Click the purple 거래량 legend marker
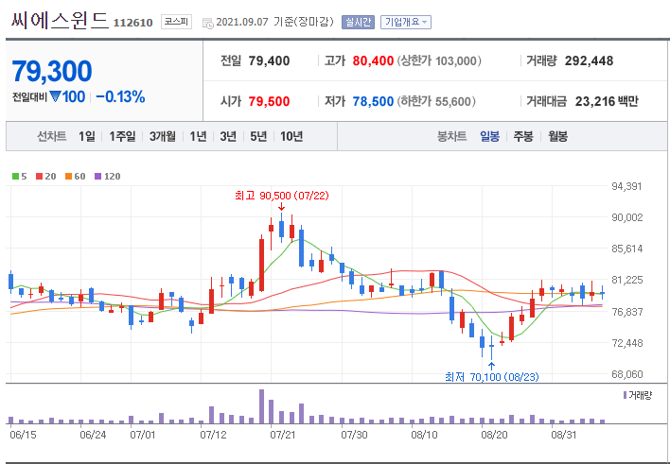 coord(626,395)
